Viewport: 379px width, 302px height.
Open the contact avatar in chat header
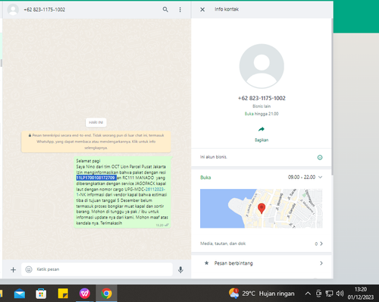tap(13, 10)
